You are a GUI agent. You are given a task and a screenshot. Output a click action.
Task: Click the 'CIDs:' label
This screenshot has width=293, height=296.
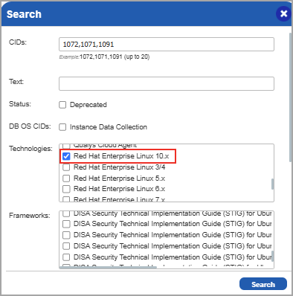point(18,42)
